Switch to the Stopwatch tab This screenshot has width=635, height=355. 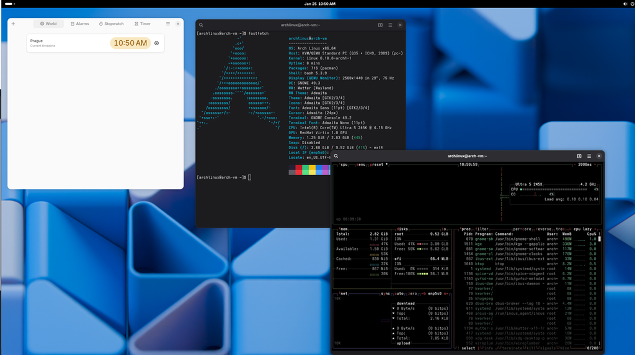pyautogui.click(x=112, y=24)
